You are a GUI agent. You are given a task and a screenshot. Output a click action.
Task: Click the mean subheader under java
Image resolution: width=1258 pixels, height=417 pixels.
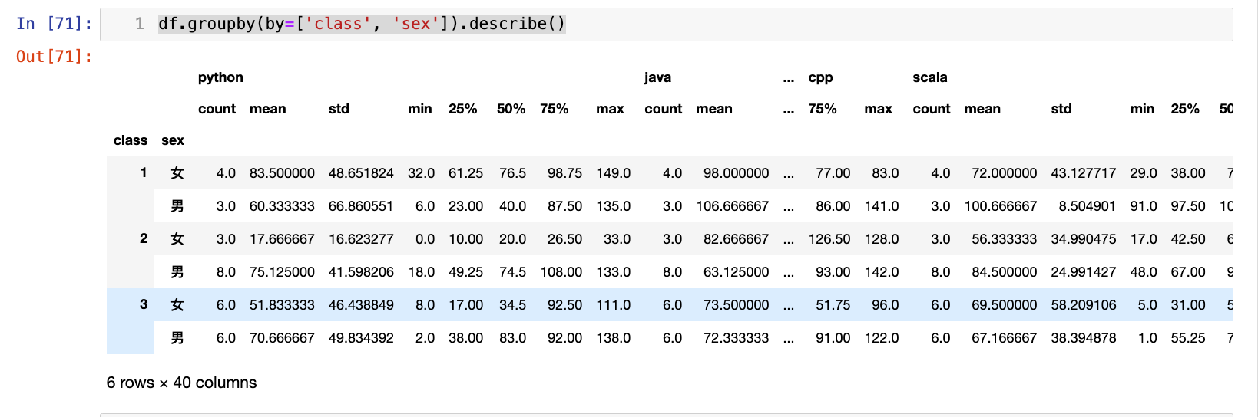(x=713, y=109)
